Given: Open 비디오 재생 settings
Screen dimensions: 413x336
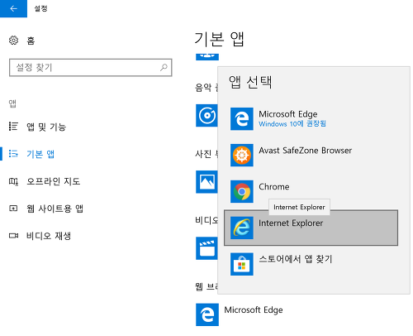Looking at the screenshot, I should coord(49,236).
